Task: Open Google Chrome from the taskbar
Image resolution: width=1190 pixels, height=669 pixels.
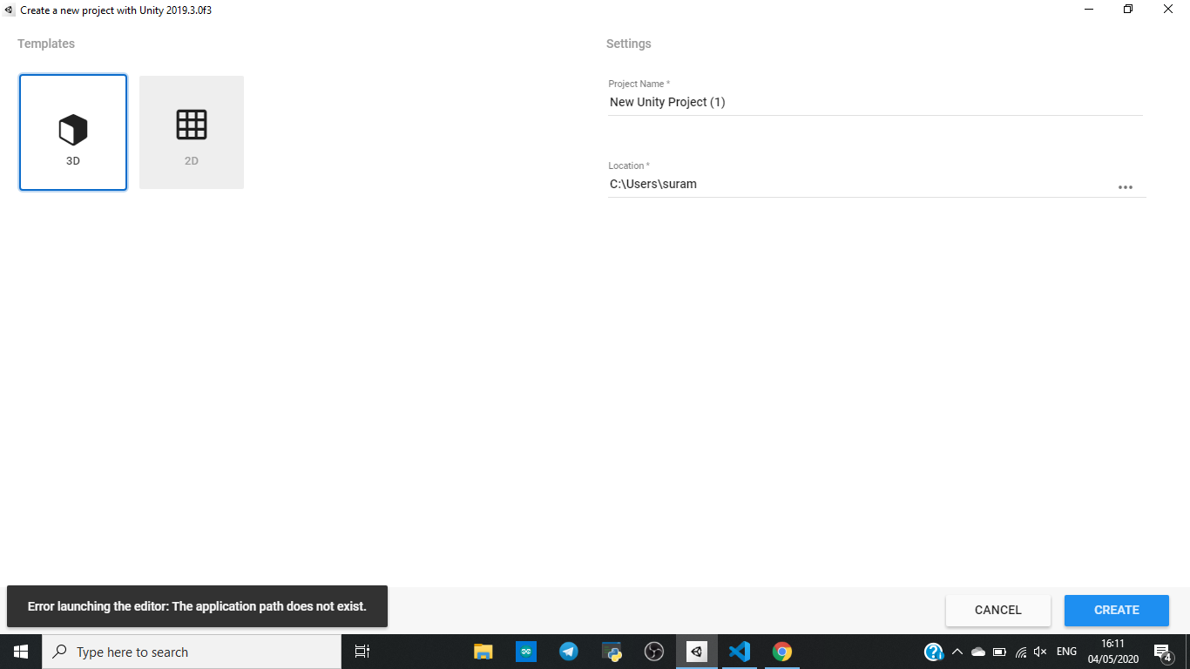Action: coord(782,652)
